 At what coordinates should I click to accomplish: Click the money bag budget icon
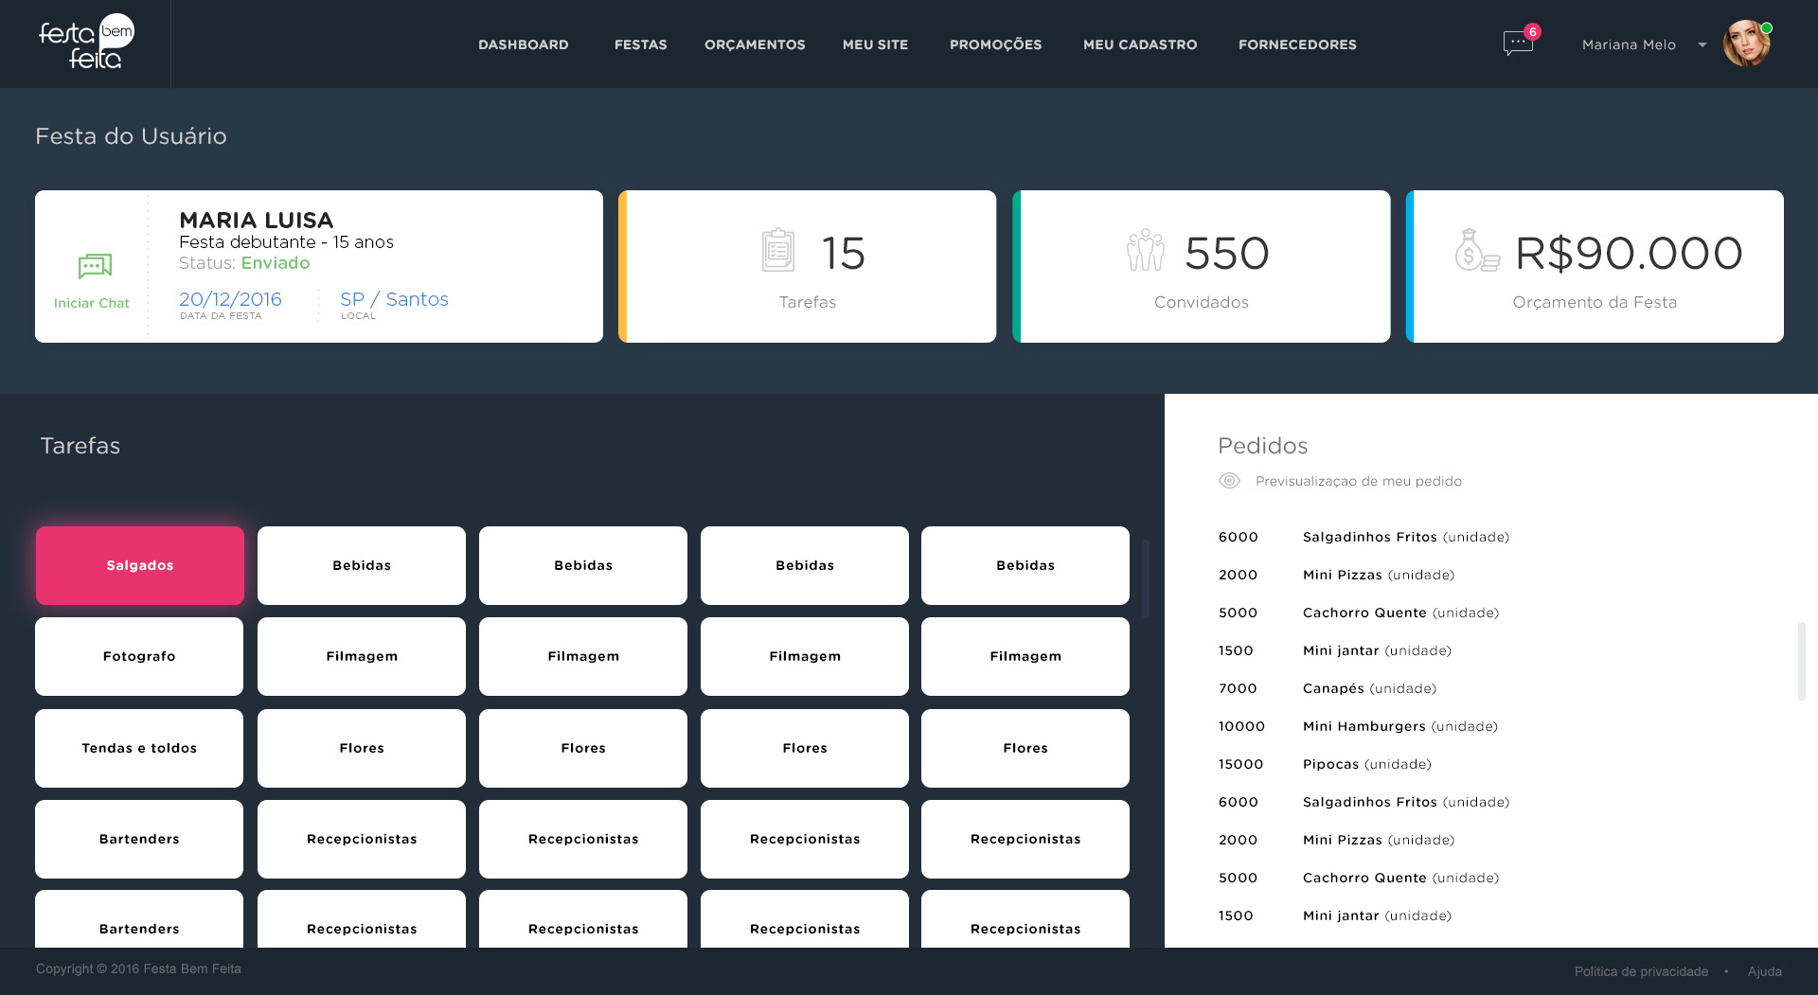pos(1477,251)
